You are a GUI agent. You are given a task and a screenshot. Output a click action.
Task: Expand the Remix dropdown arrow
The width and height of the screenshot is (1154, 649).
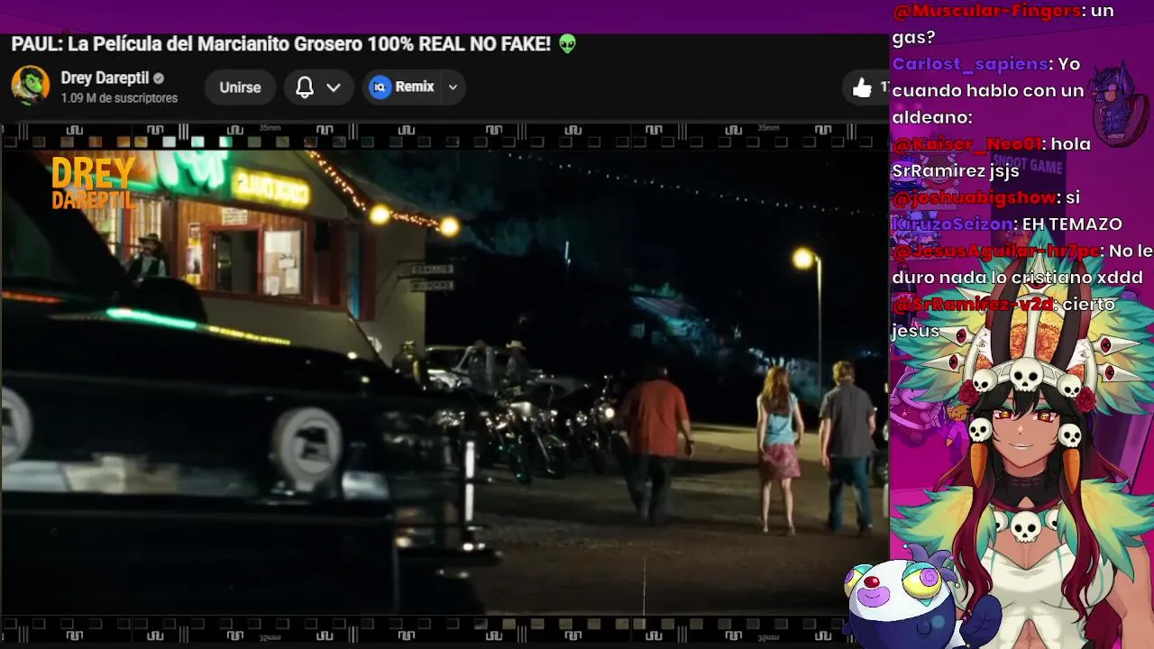[453, 87]
